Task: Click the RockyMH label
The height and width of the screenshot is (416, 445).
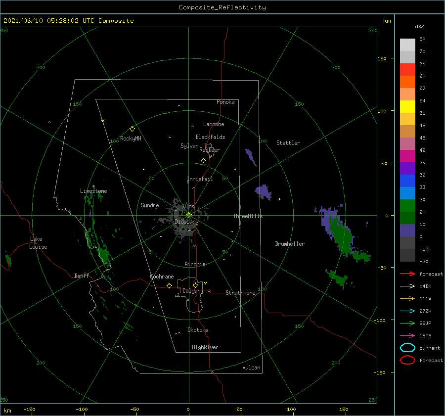Action: (131, 139)
